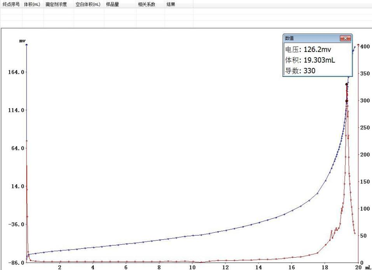Click the upper black endpoint marker on curve
Screen dimensions: 372x270
click(346, 84)
